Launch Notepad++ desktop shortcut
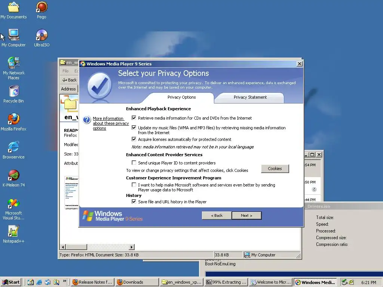This screenshot has width=383, height=287. 13,234
